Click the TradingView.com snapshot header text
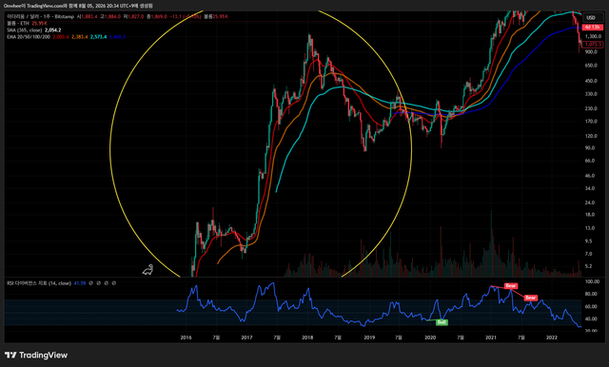 (x=78, y=6)
